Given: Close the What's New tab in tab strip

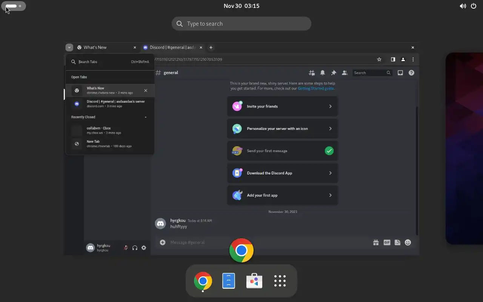Looking at the screenshot, I should point(135,48).
